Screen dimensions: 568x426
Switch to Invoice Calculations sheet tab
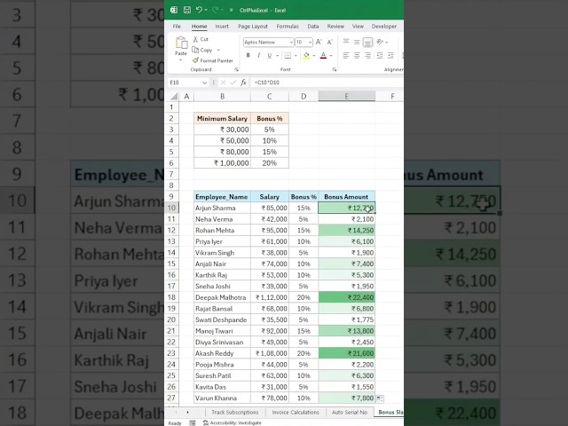point(296,412)
